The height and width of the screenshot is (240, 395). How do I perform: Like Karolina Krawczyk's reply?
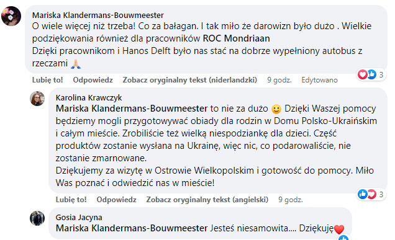point(71,200)
